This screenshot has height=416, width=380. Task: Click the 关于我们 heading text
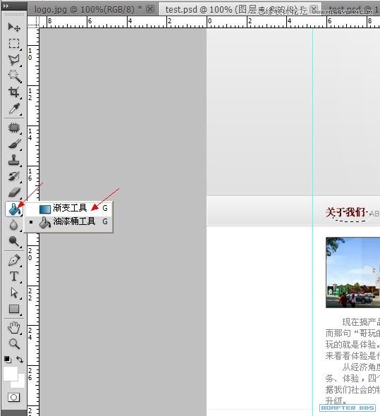[345, 212]
